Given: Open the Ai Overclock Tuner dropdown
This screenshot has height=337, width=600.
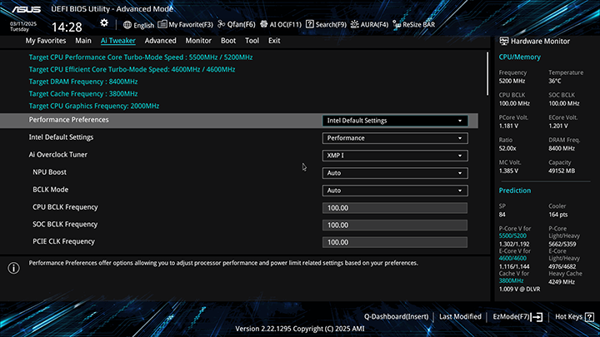Looking at the screenshot, I should 394,156.
